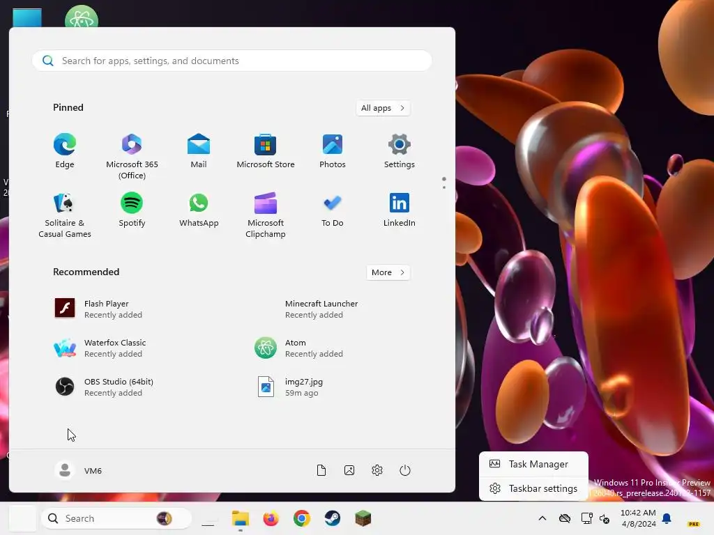
Task: Click the OneDrive cloud tray icon
Action: pyautogui.click(x=565, y=518)
